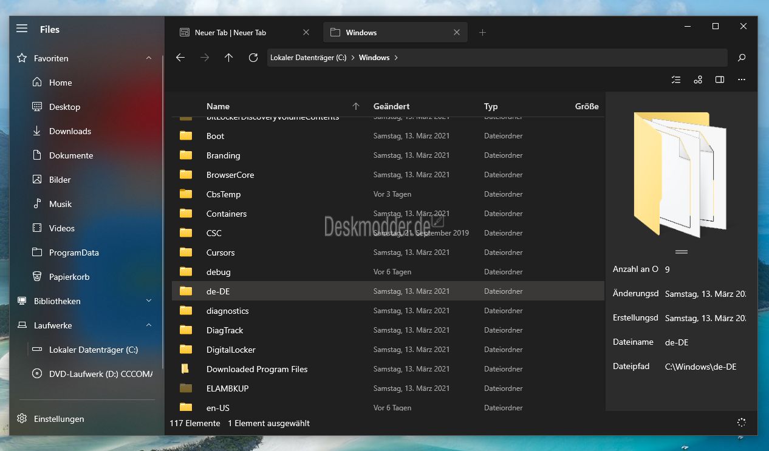Select Downloads in the sidebar
769x451 pixels.
pyautogui.click(x=70, y=131)
